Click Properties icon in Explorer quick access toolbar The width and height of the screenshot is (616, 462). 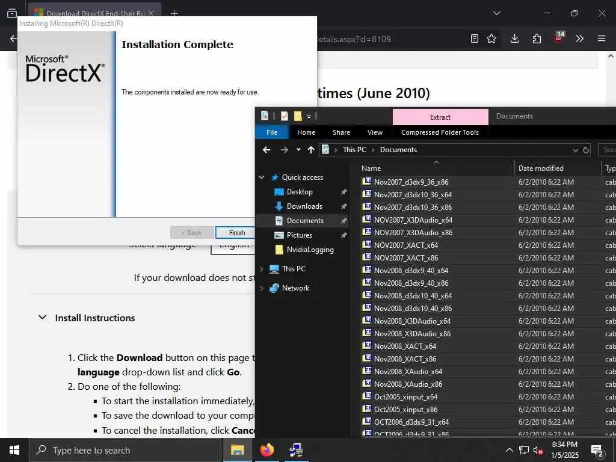coord(285,116)
